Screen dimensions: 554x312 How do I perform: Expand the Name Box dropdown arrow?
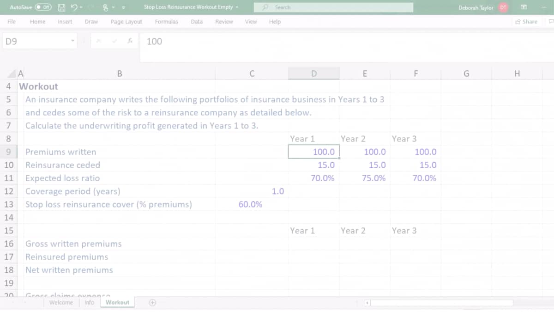coord(72,41)
